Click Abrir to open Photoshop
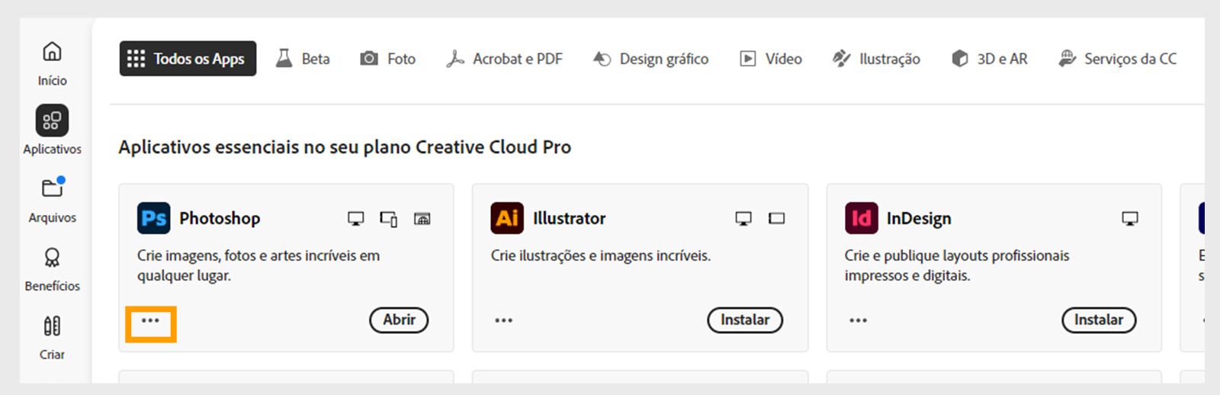This screenshot has height=395, width=1220. [399, 320]
